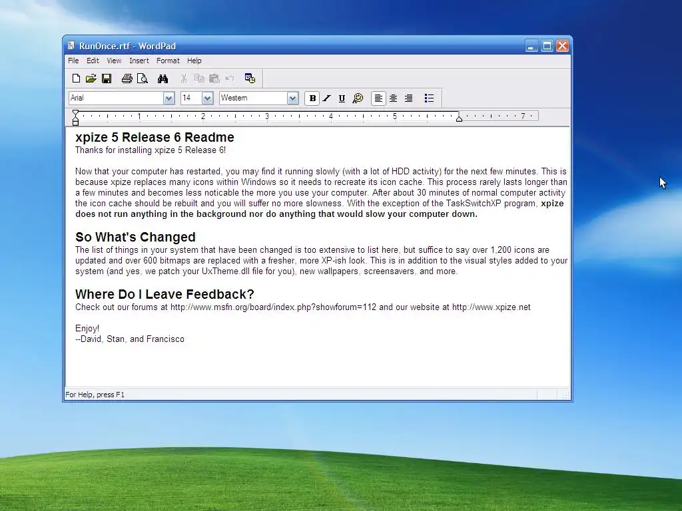Toggle Underline formatting
The image size is (682, 511).
pyautogui.click(x=342, y=98)
